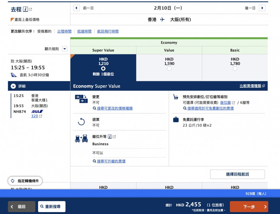Click the Economy cabin header
Image resolution: width=280 pixels, height=214 pixels.
(169, 43)
